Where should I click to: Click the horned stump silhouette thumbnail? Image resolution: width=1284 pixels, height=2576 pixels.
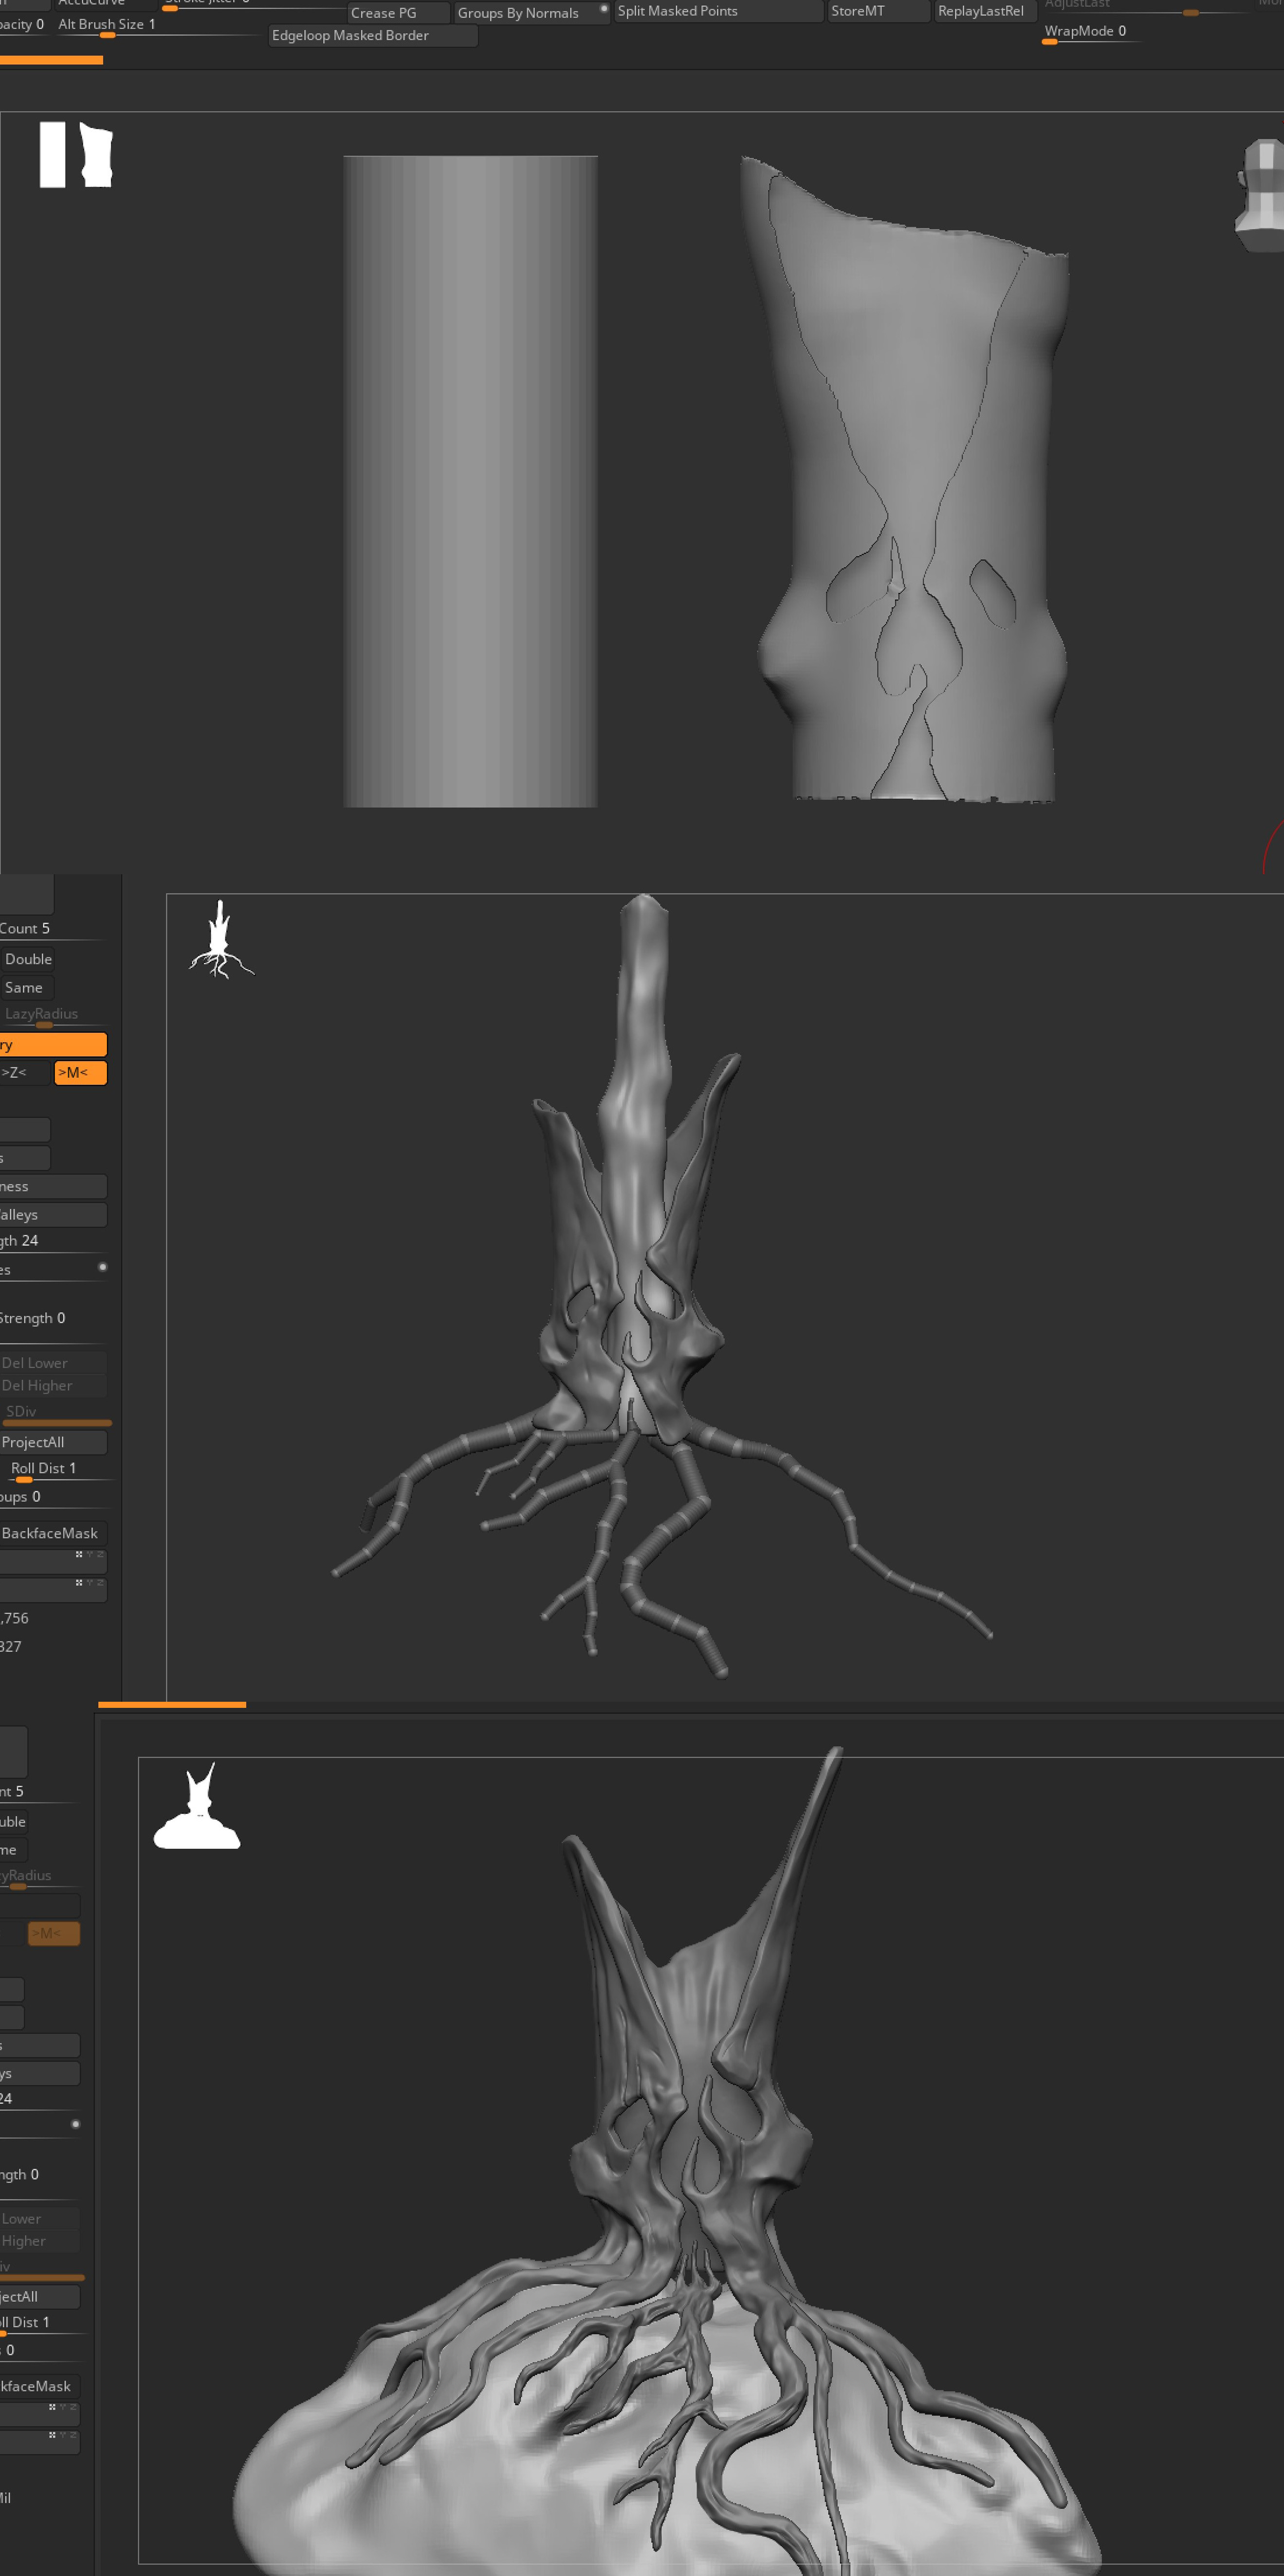click(197, 1806)
